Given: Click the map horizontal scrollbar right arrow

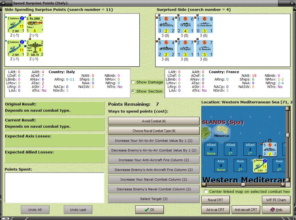Looking at the screenshot, I should point(283,185).
